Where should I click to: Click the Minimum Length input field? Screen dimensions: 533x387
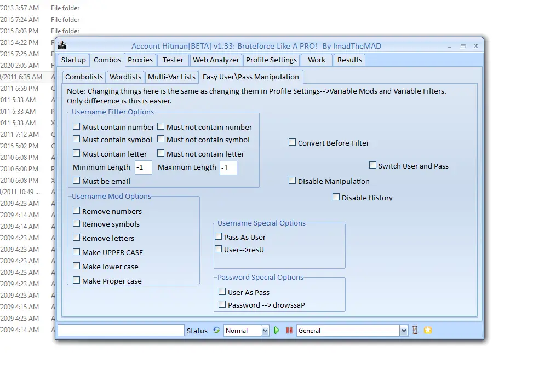click(x=143, y=167)
